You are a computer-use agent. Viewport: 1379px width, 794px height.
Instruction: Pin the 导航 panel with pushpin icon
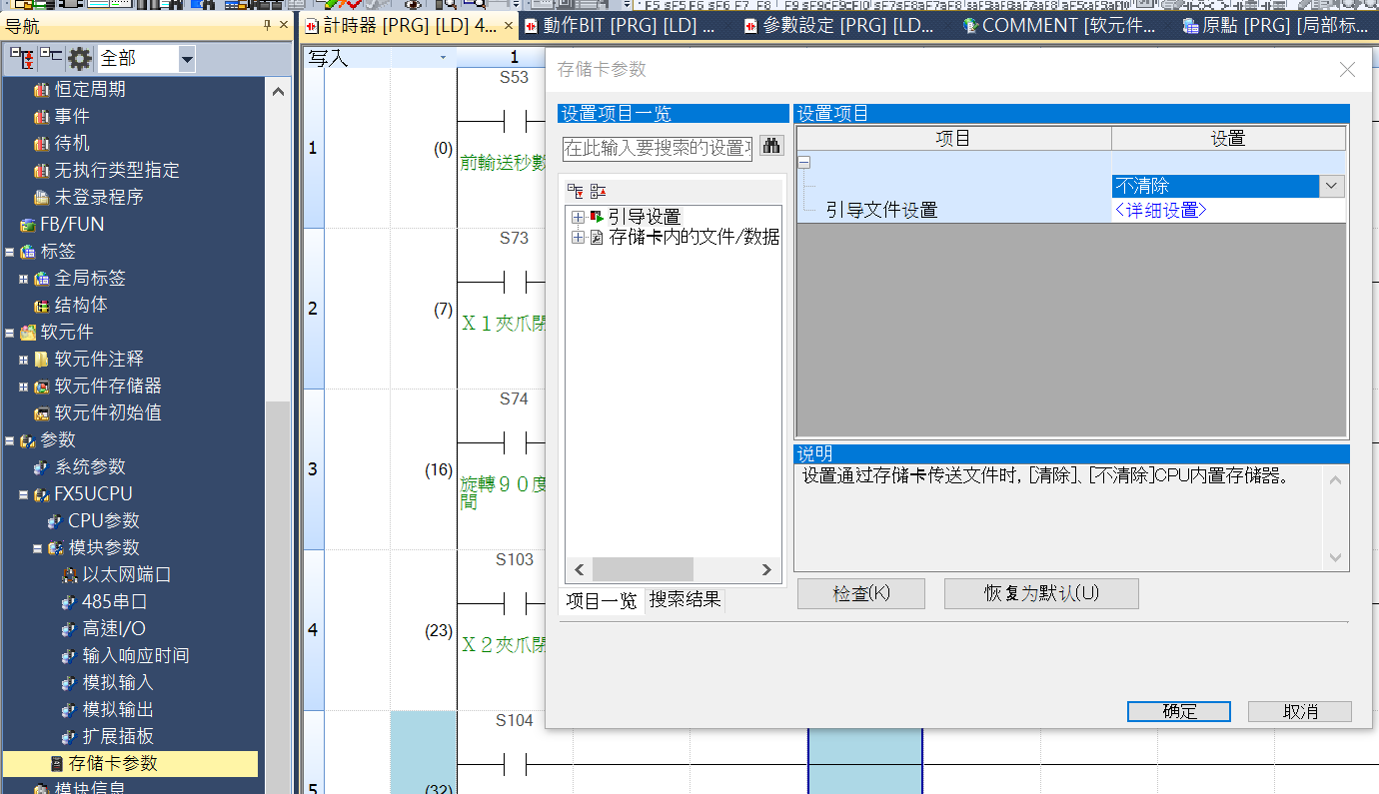click(x=267, y=26)
